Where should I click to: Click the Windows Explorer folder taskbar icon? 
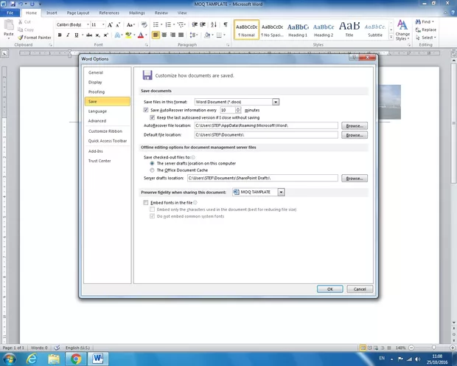(x=54, y=359)
